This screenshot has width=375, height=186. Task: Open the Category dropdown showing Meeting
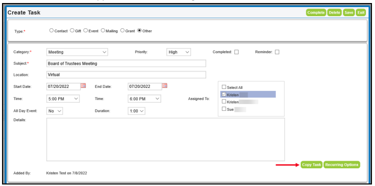tap(77, 52)
